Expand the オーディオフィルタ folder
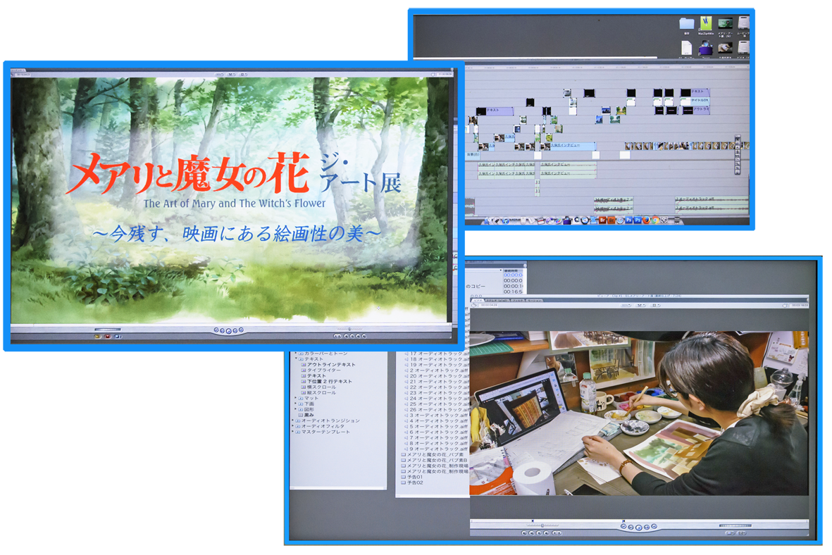Image resolution: width=832 pixels, height=555 pixels. pos(293,426)
